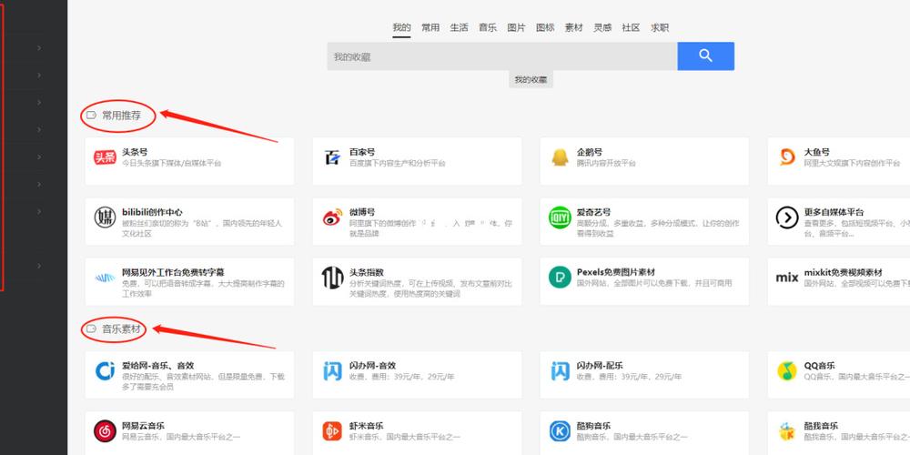Expand the second sidebar chevron item

pos(39,75)
